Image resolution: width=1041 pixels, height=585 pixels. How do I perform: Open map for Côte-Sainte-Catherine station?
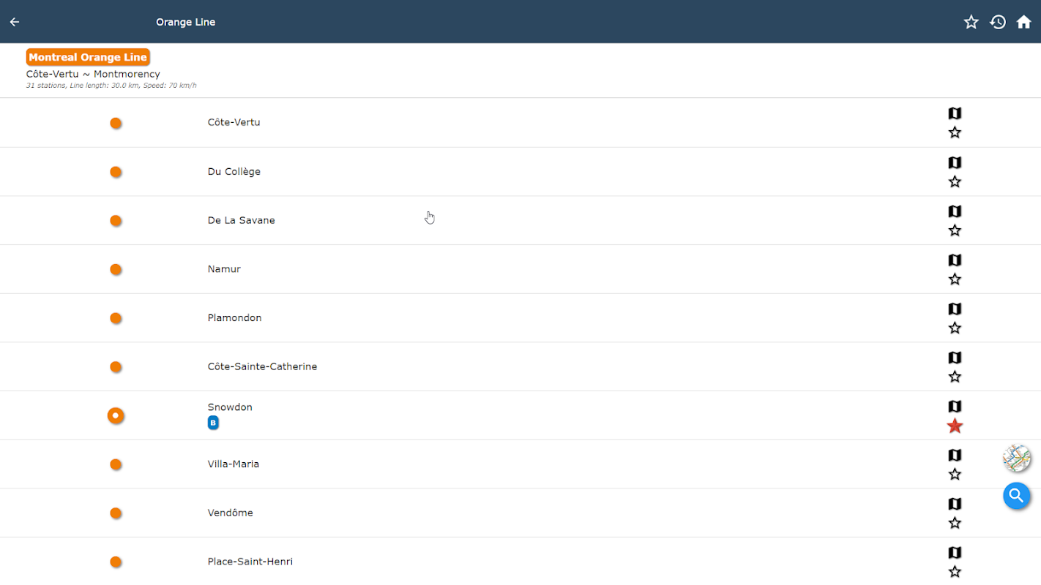click(x=955, y=358)
